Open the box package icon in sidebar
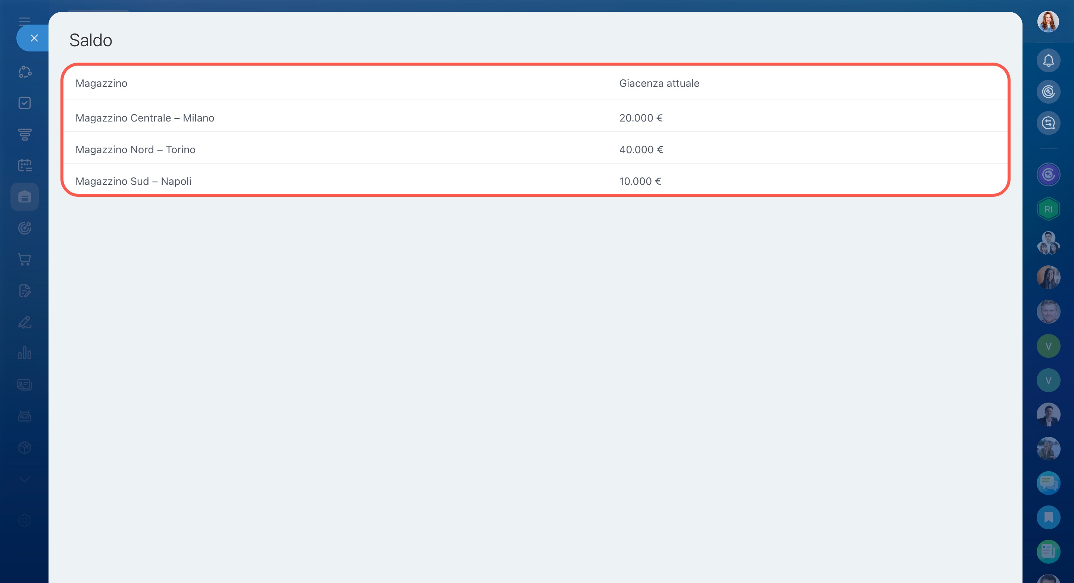Viewport: 1074px width, 583px height. (x=25, y=448)
